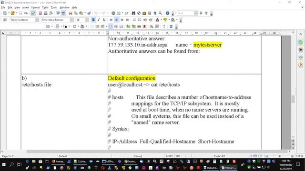Click the Sum icon in table toolbar
This screenshot has height=171, width=305.
(x=171, y=27)
